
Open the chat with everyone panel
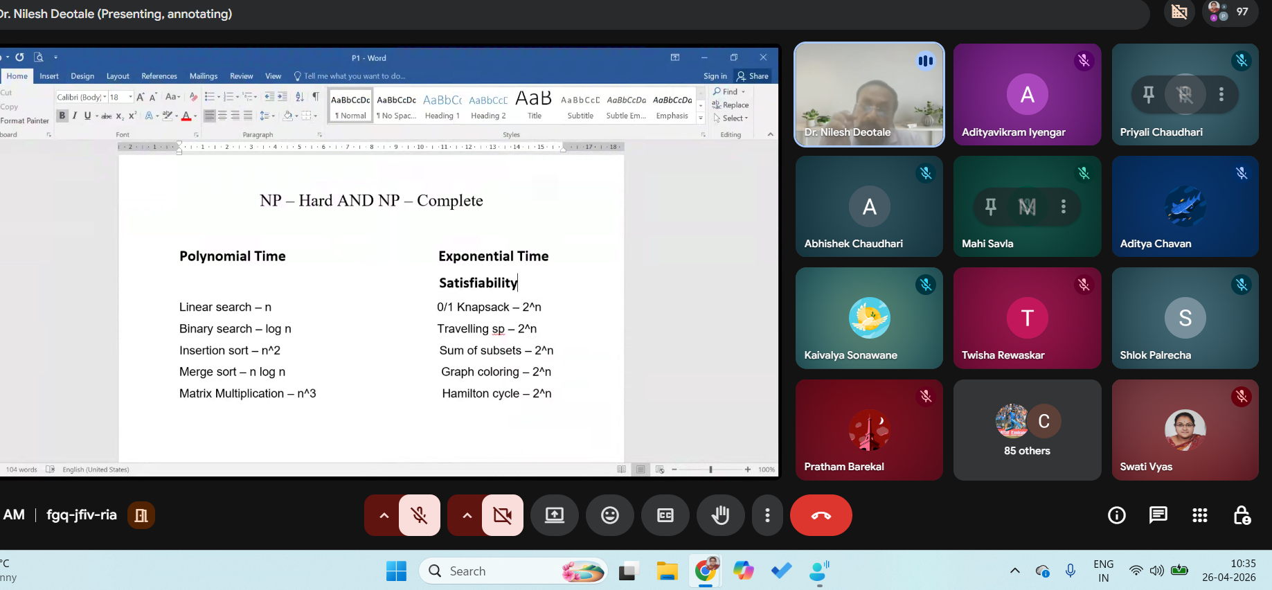tap(1158, 515)
